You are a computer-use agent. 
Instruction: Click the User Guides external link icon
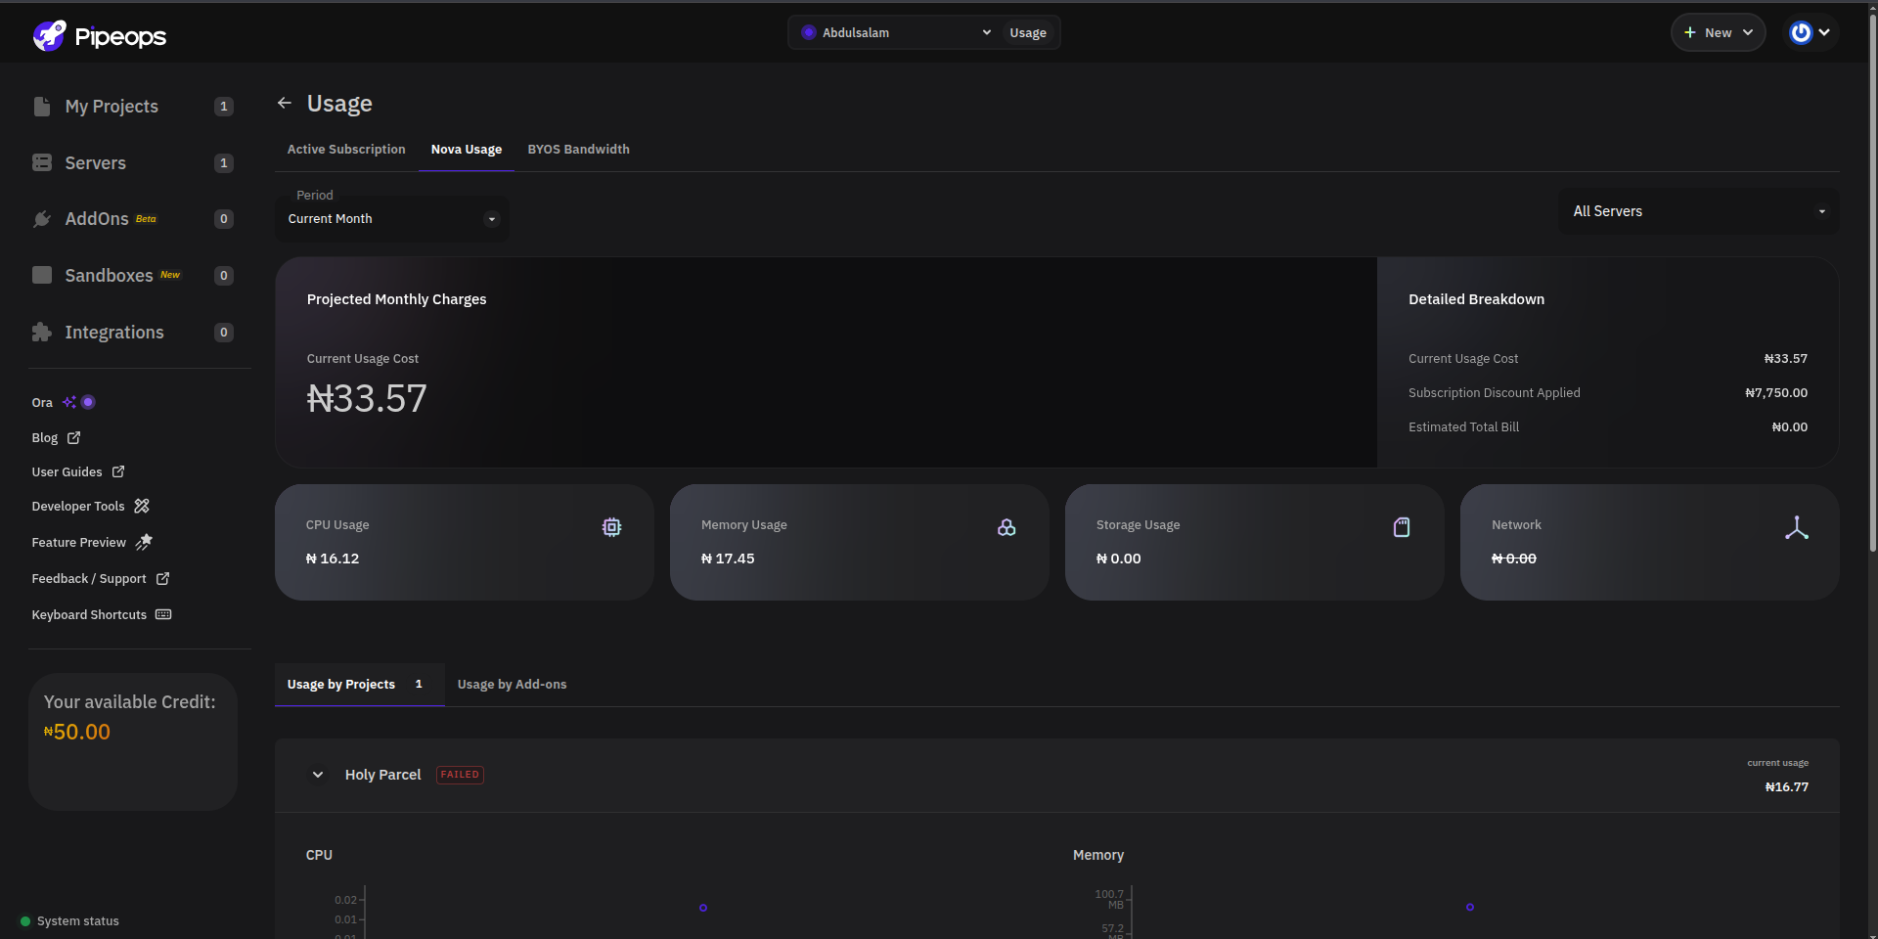pyautogui.click(x=118, y=471)
